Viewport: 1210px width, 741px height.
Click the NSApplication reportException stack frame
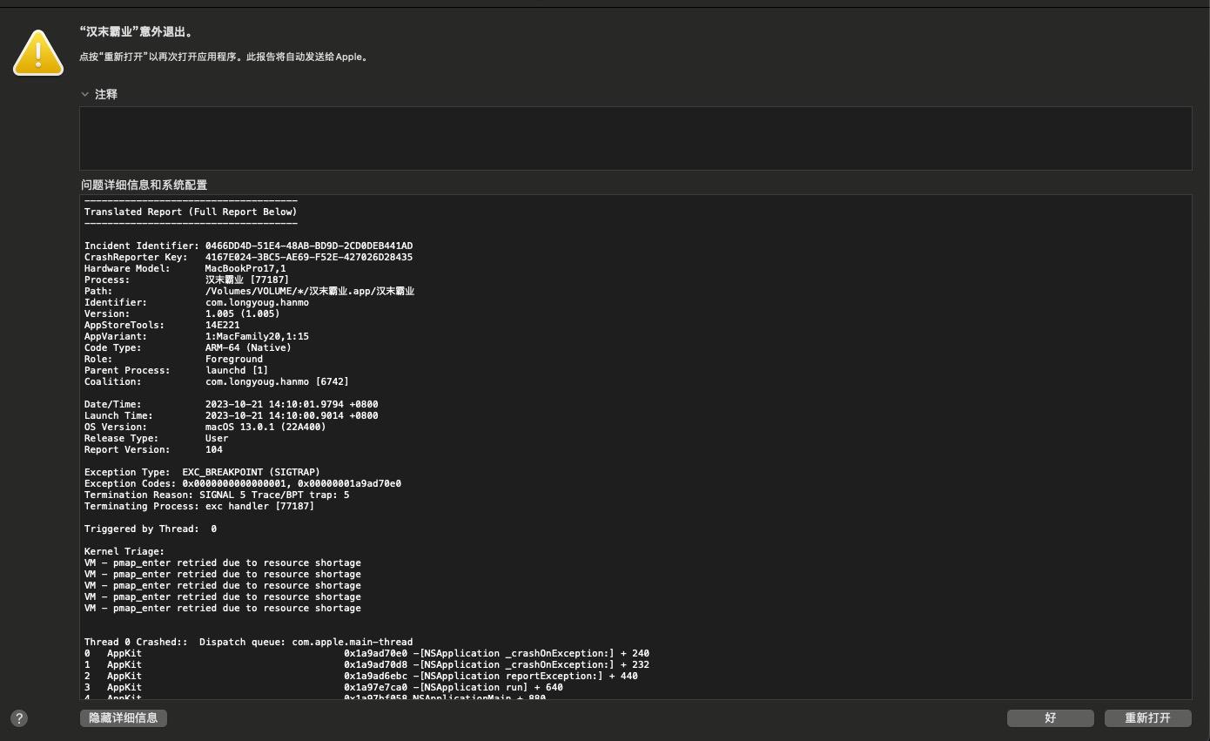(490, 677)
